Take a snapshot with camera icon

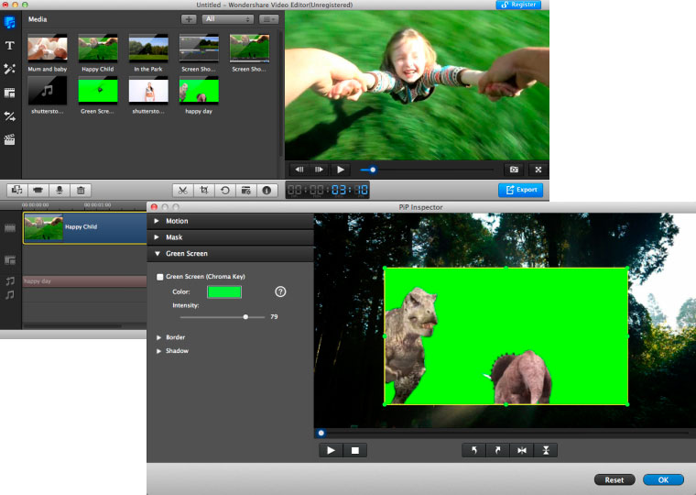point(514,170)
